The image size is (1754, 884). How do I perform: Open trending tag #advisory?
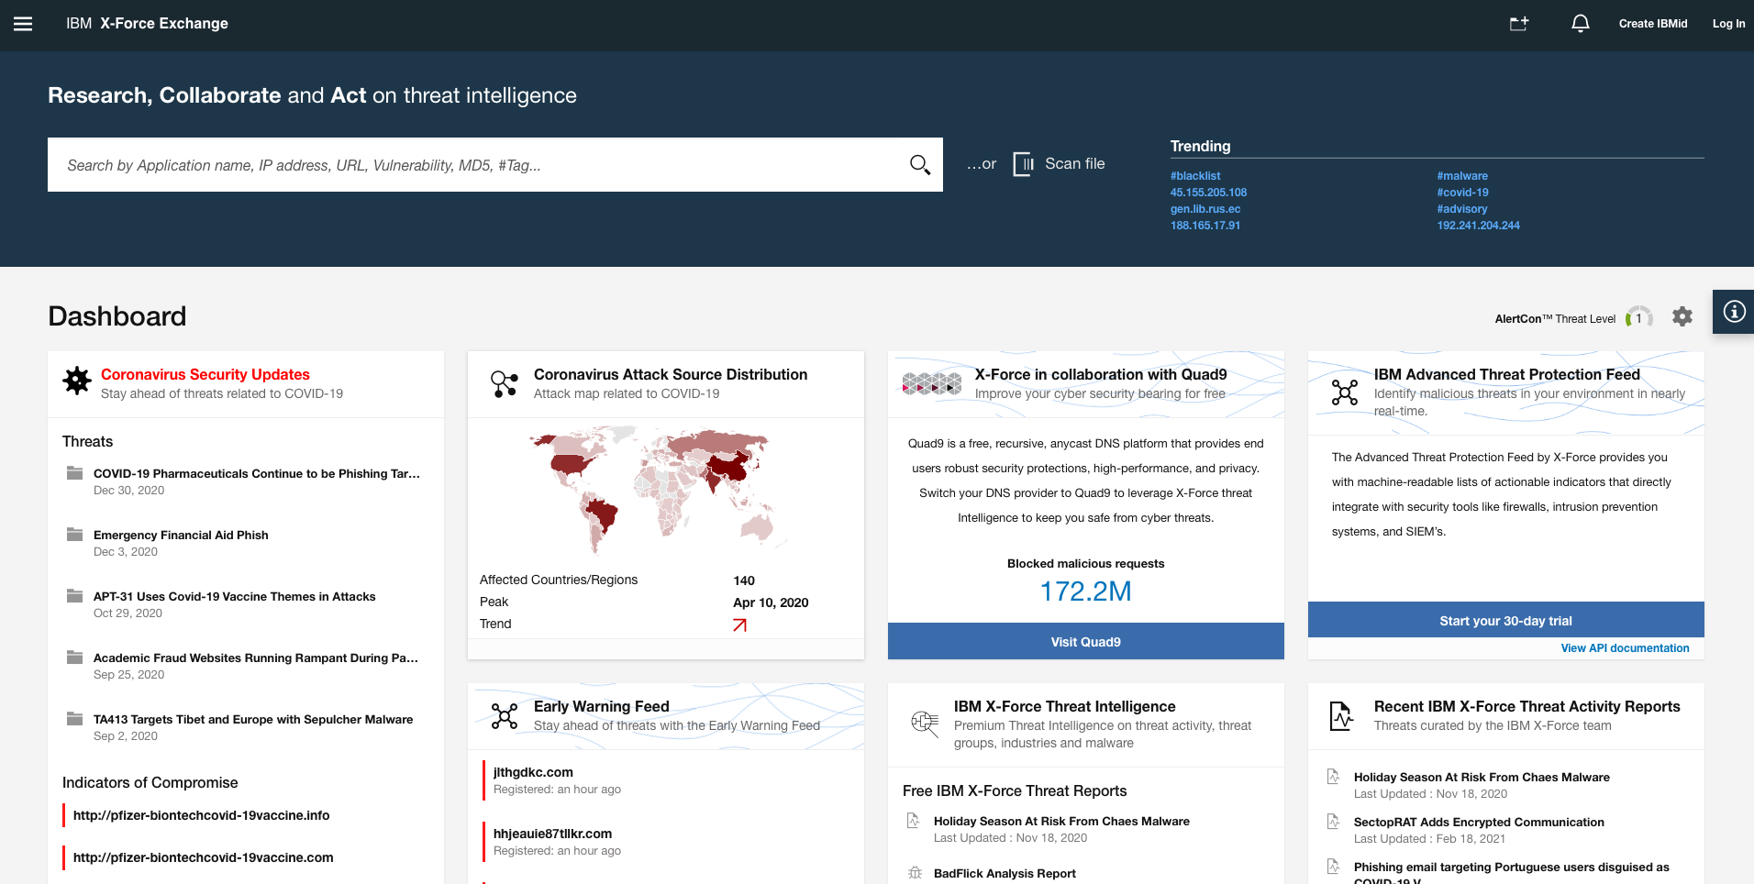tap(1461, 209)
